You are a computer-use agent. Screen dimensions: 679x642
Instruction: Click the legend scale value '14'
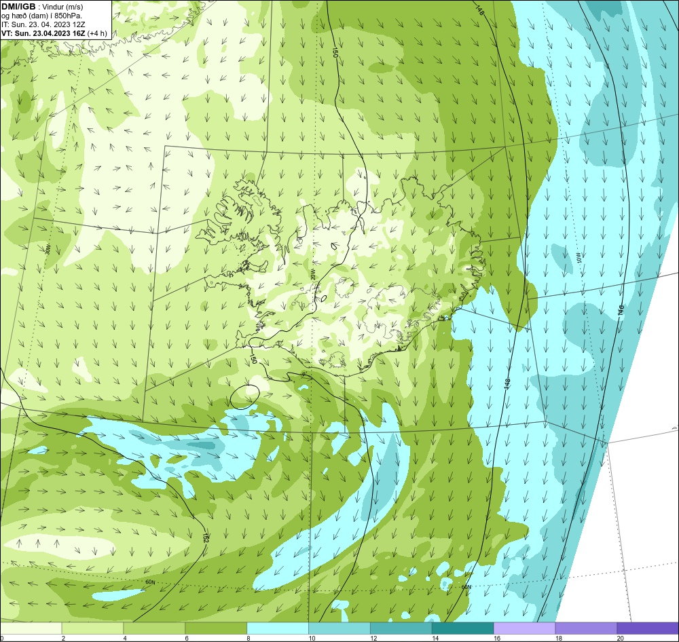pos(435,638)
